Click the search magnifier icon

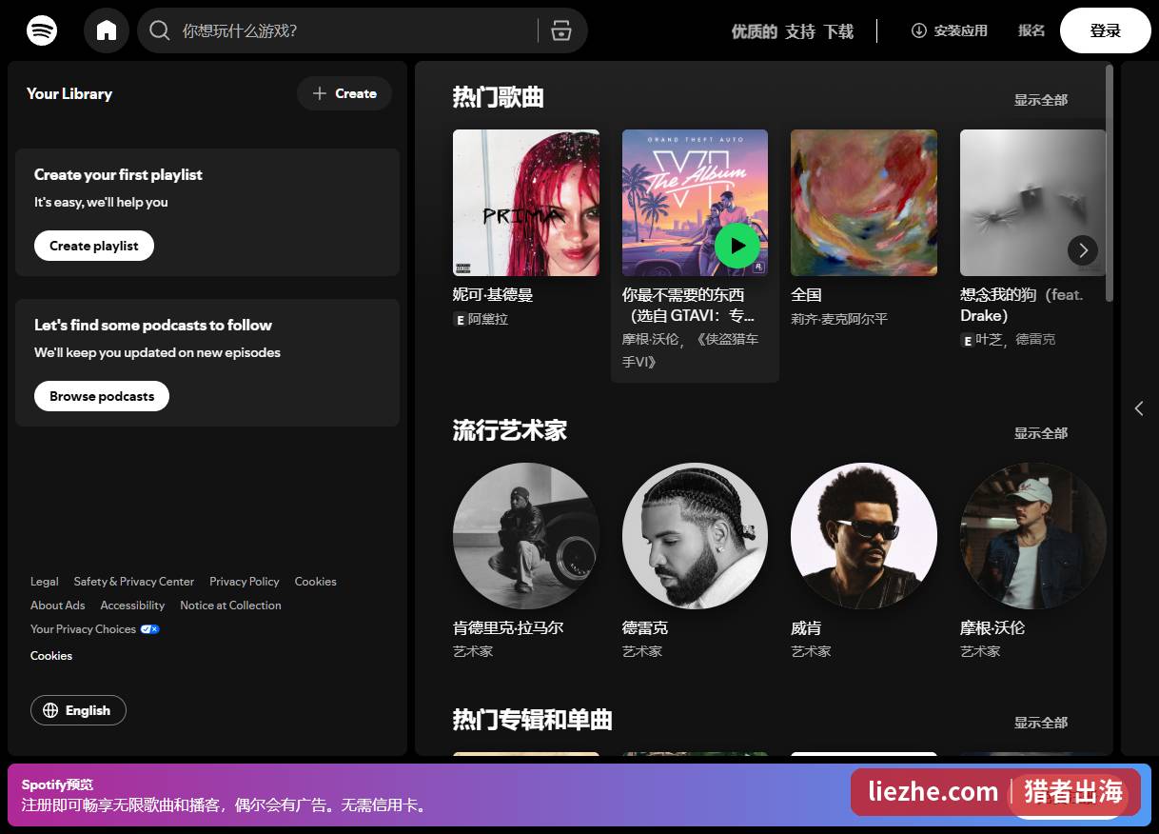tap(160, 30)
